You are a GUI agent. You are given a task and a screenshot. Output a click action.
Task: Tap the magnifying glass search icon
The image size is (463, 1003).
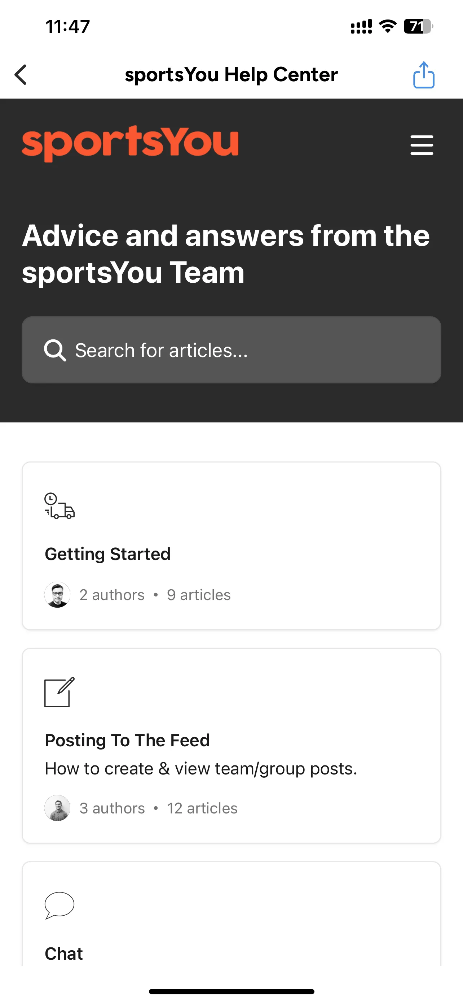[55, 350]
